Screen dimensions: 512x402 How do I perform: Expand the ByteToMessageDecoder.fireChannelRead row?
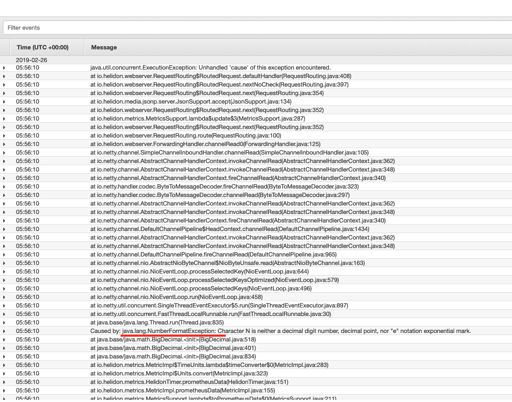pos(5,186)
